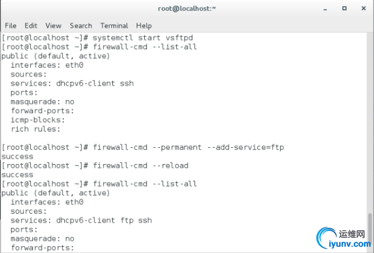Open the Terminal menu
The image size is (374, 253).
[114, 26]
